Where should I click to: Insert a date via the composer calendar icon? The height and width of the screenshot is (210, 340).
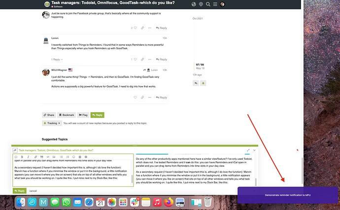[80, 157]
